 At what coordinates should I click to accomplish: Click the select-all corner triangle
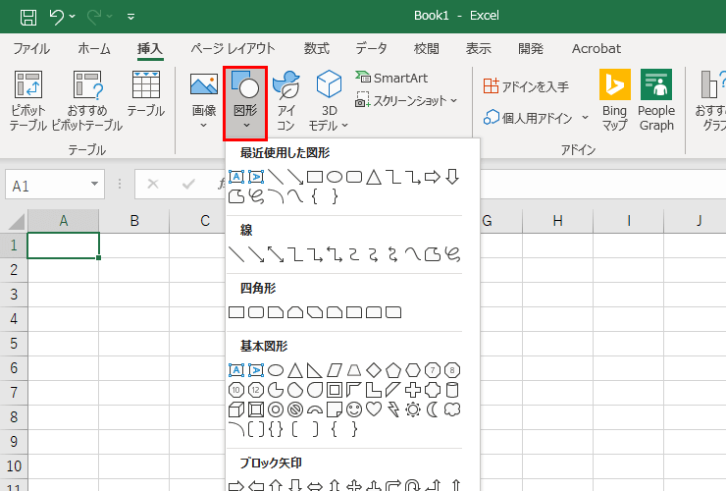tap(17, 221)
